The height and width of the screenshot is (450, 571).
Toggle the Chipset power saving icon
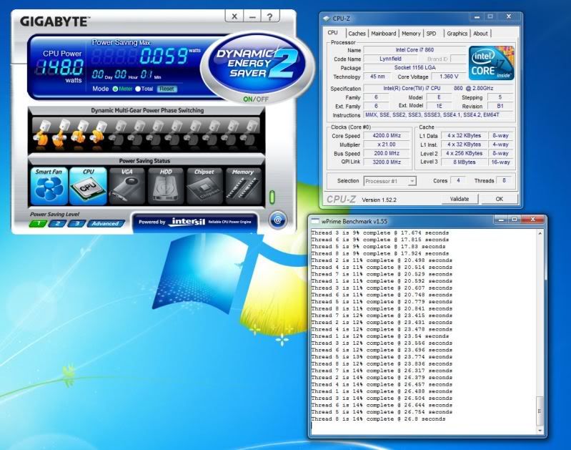[x=204, y=186]
